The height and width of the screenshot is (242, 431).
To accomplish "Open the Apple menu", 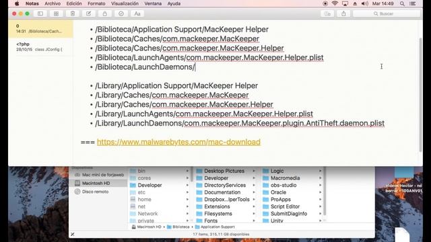I will click(17, 3).
